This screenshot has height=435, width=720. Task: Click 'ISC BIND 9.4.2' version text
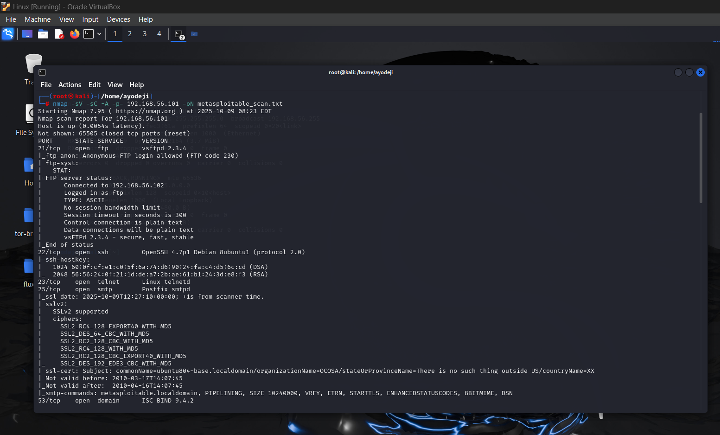pyautogui.click(x=168, y=401)
